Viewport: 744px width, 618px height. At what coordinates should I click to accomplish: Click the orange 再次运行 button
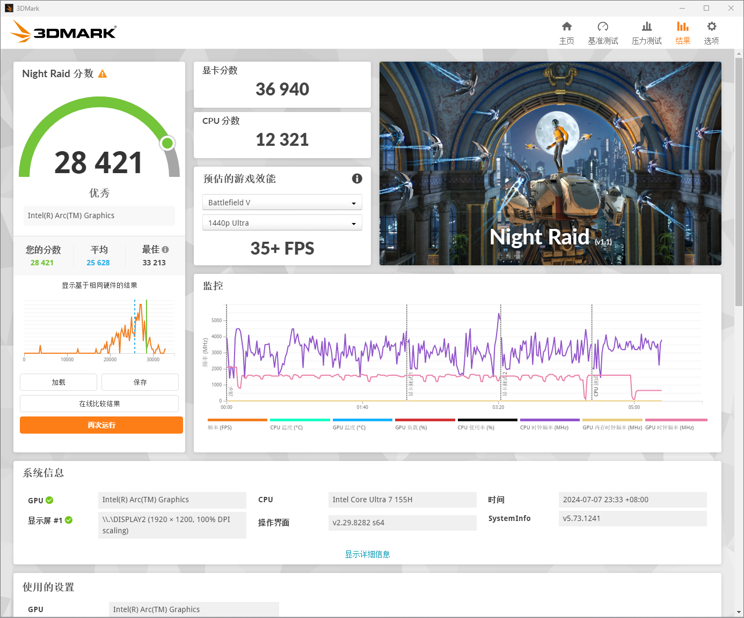[x=101, y=425]
